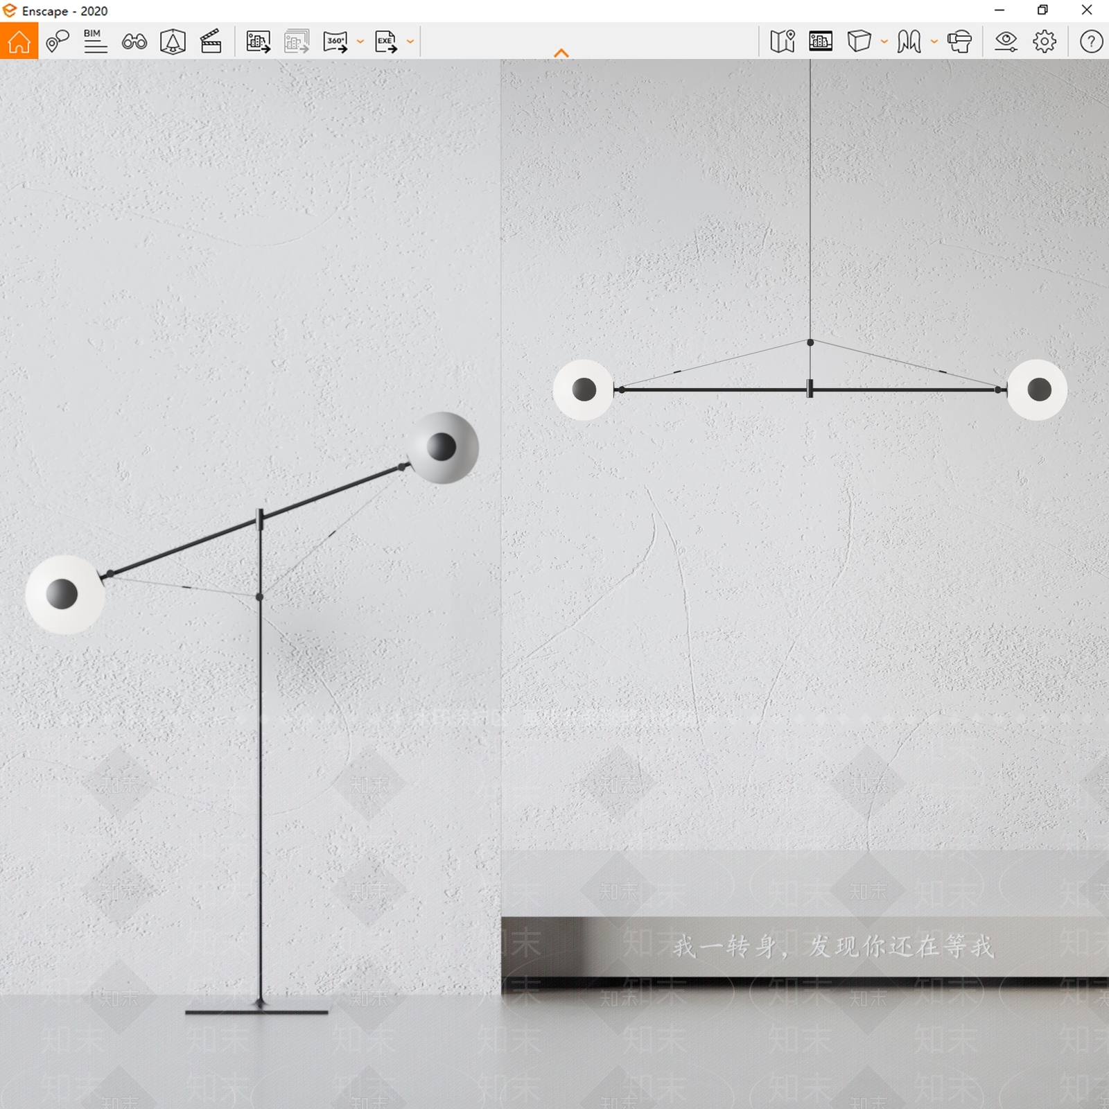Open general settings gear icon

click(1045, 42)
